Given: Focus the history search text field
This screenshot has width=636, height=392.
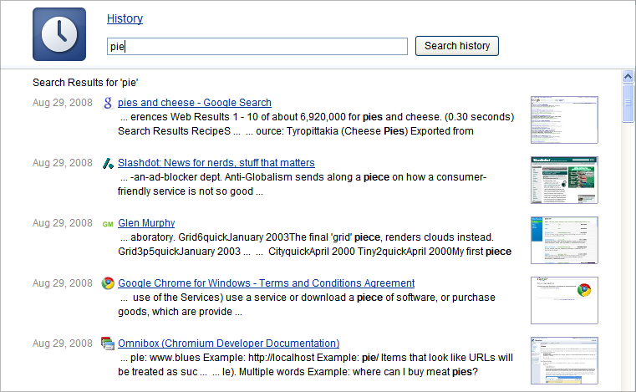Looking at the screenshot, I should pos(257,46).
